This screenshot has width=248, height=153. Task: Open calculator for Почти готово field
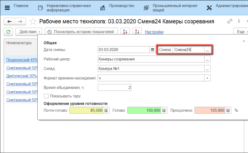pos(106,111)
